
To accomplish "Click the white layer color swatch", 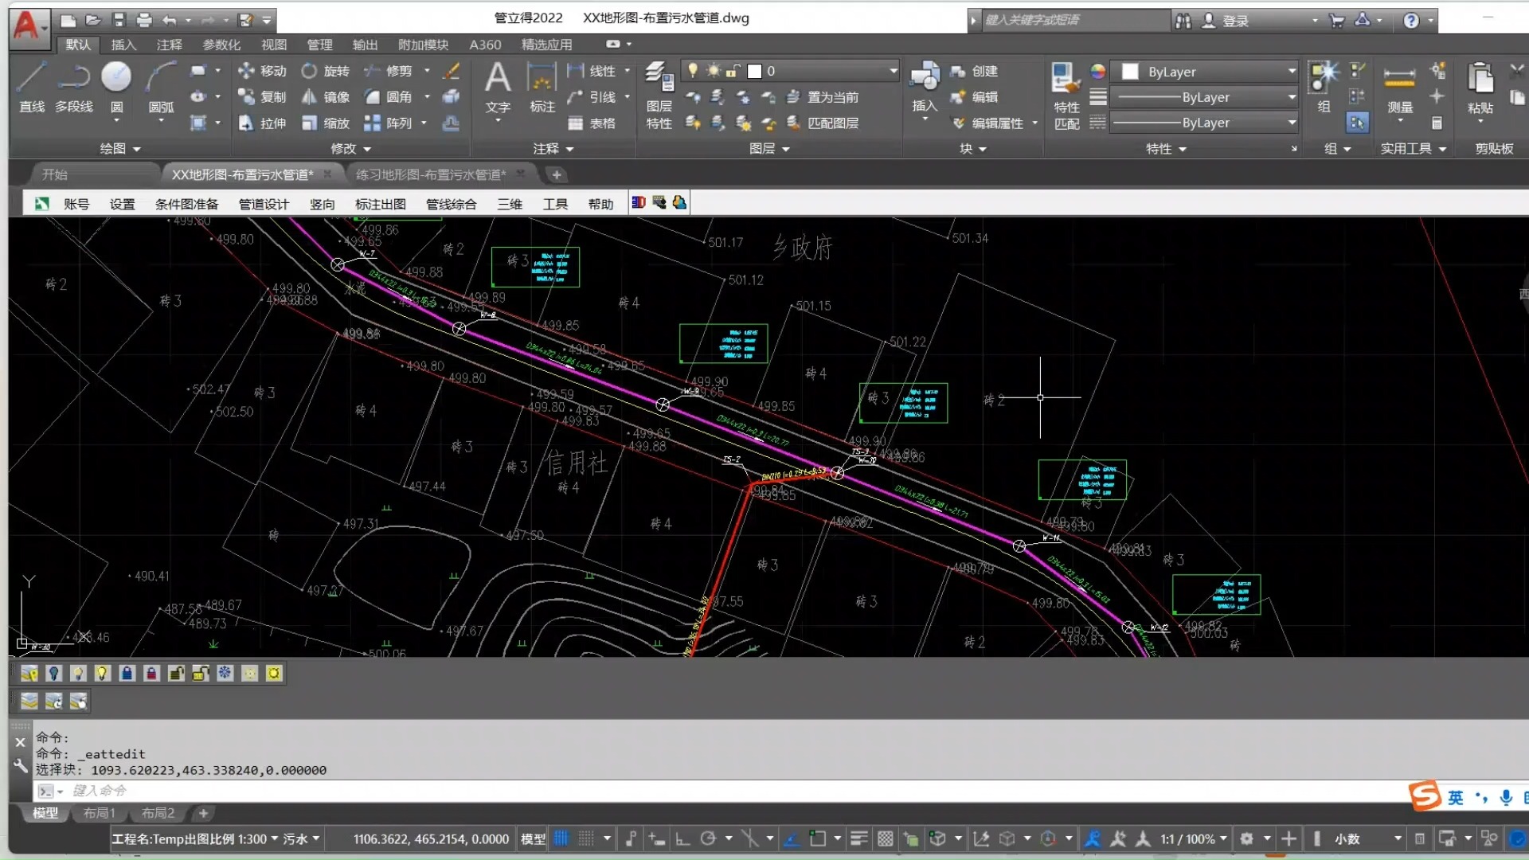I will pyautogui.click(x=754, y=71).
